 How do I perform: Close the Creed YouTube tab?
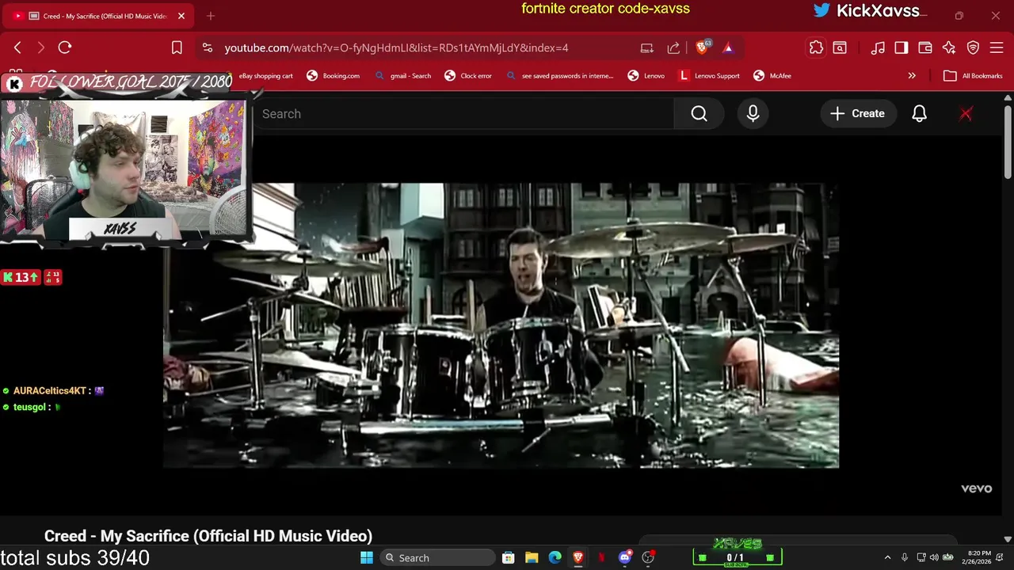(181, 16)
